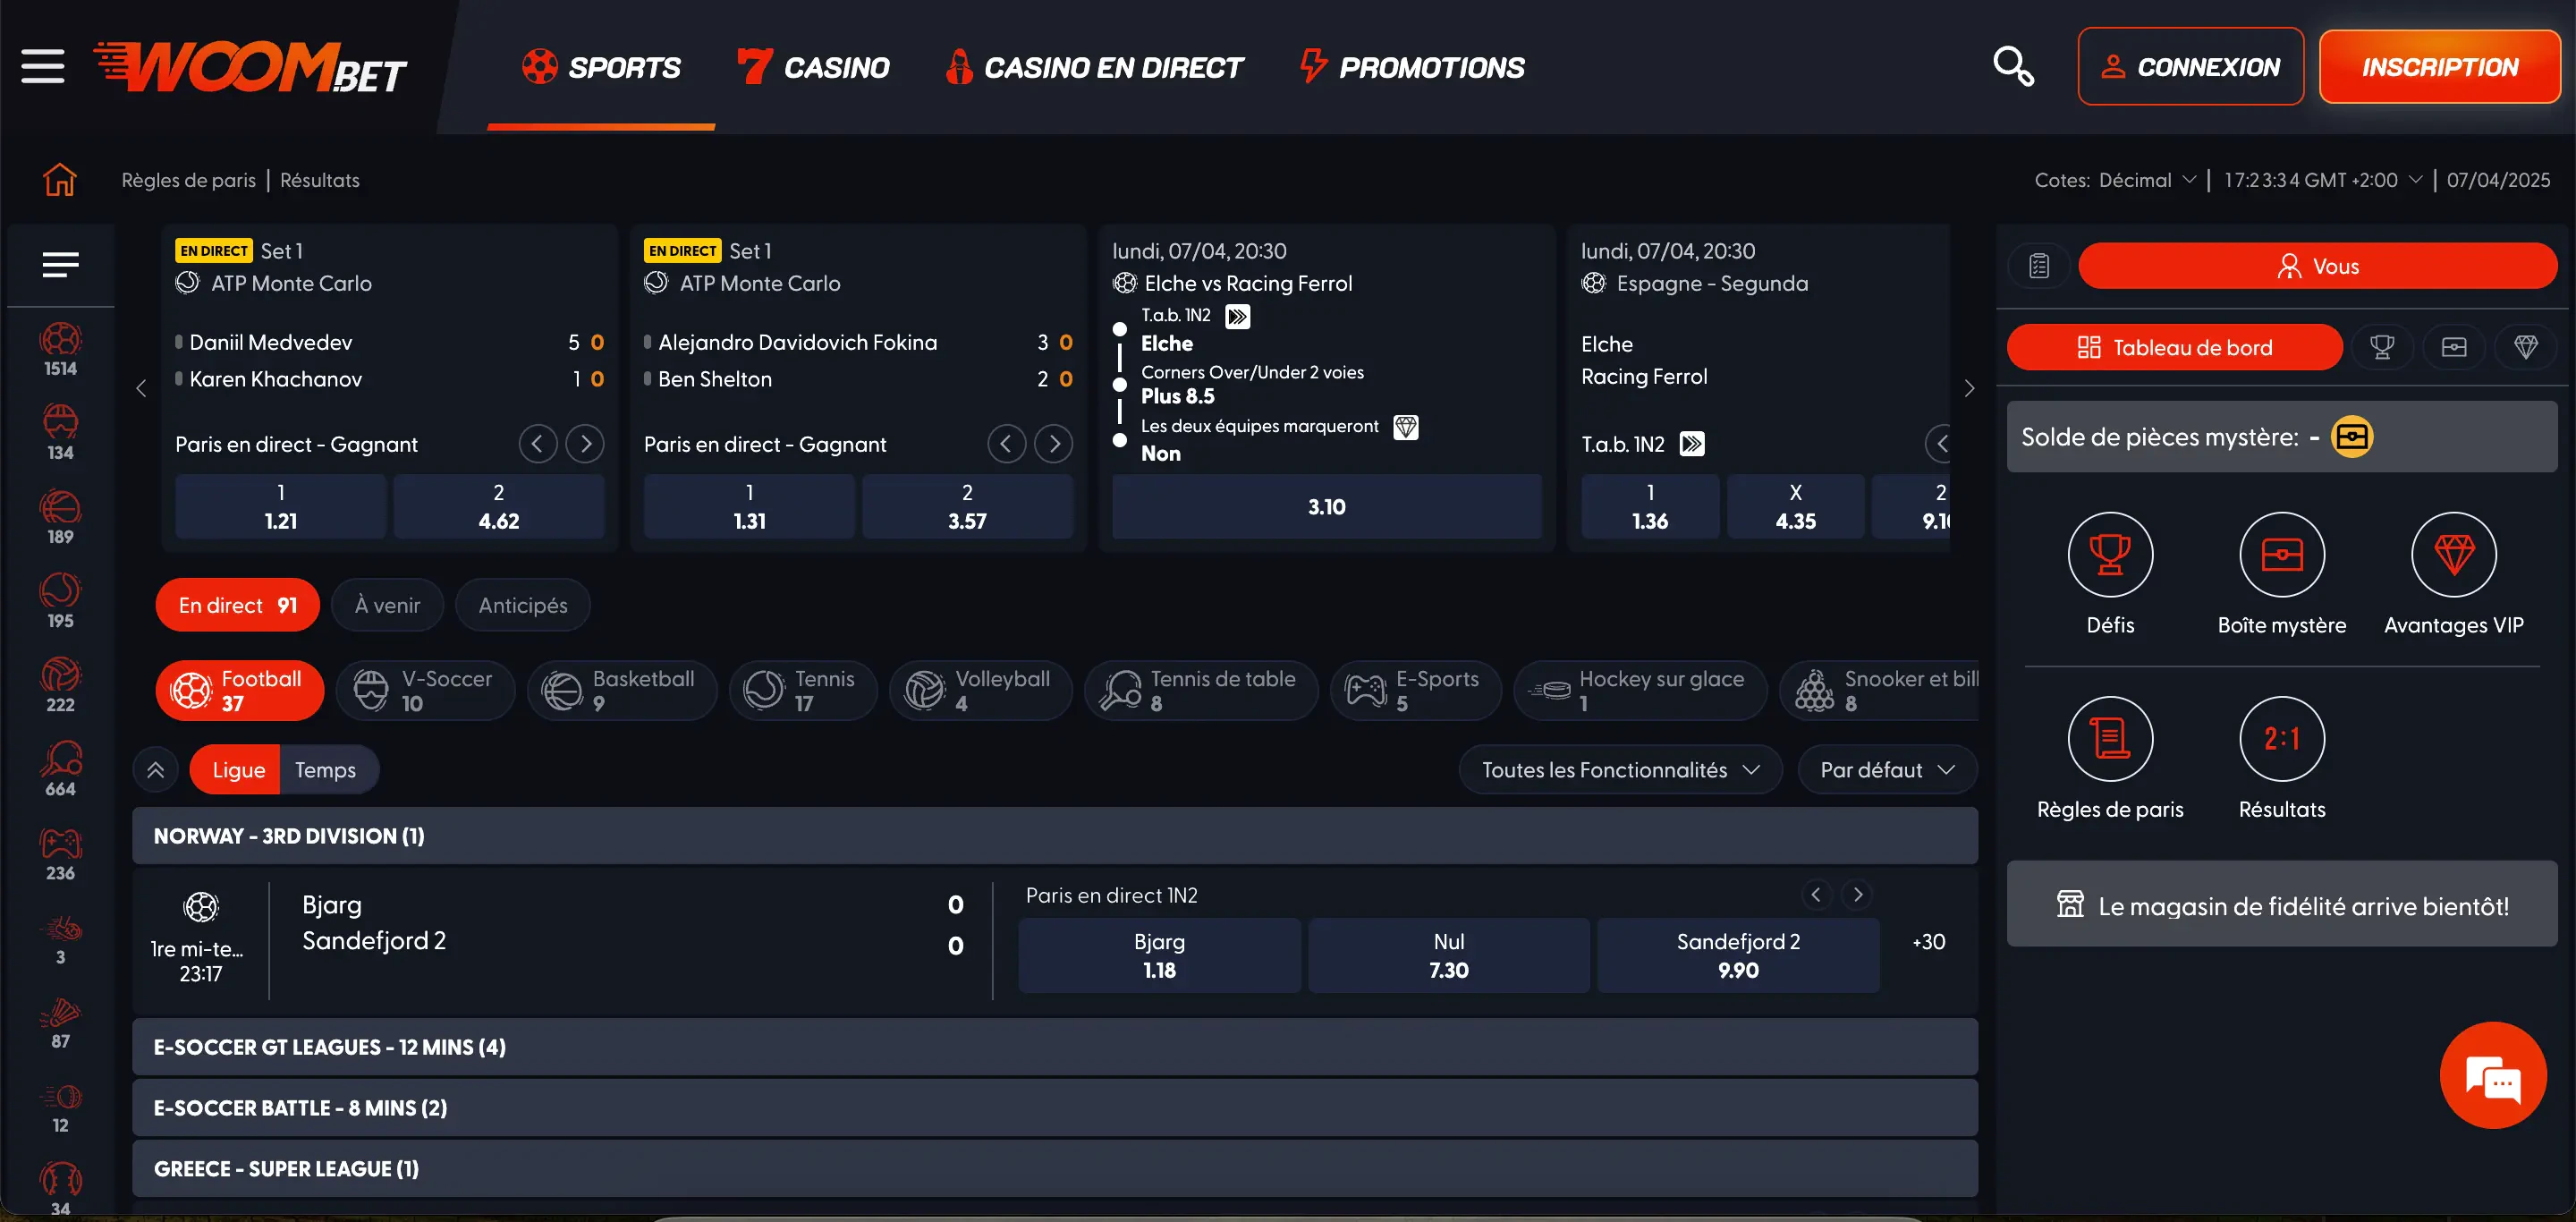Open the Par défaut sort dropdown
2576x1222 pixels.
coord(1887,770)
